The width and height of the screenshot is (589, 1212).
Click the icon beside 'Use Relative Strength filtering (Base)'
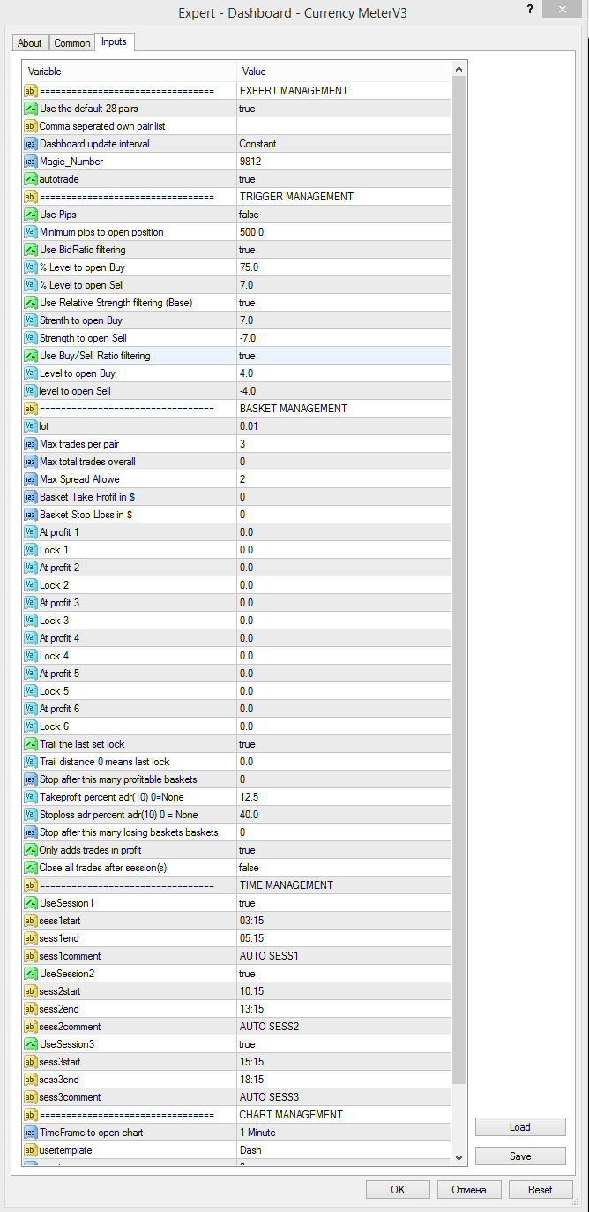(30, 303)
